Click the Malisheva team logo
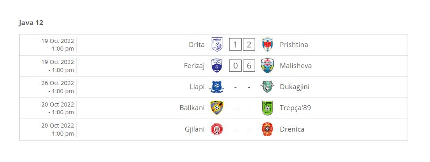The width and height of the screenshot is (430, 162). pyautogui.click(x=268, y=66)
